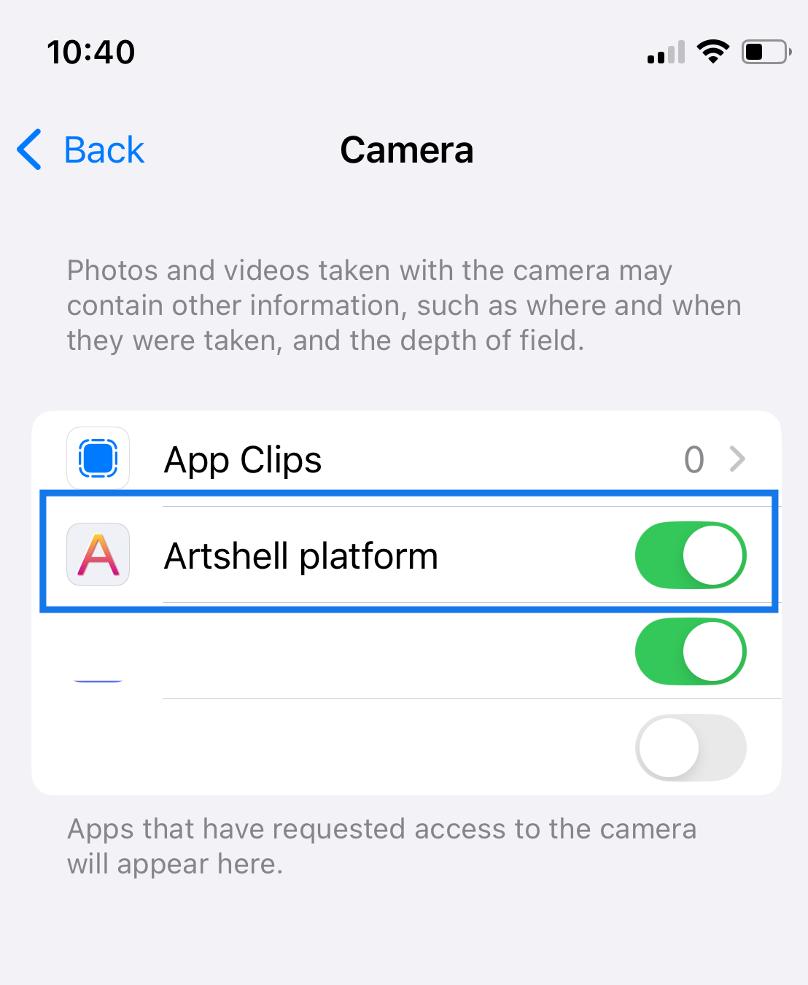This screenshot has width=808, height=985.
Task: Go back using the Back label
Action: [104, 150]
